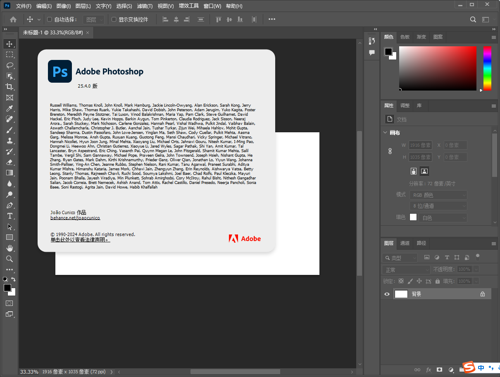Check 显示变换控件 in the options bar
500x377 pixels.
[113, 19]
